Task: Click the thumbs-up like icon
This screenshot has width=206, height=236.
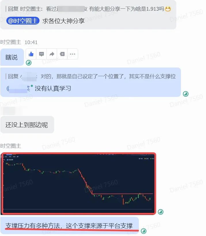Action: click(x=31, y=54)
